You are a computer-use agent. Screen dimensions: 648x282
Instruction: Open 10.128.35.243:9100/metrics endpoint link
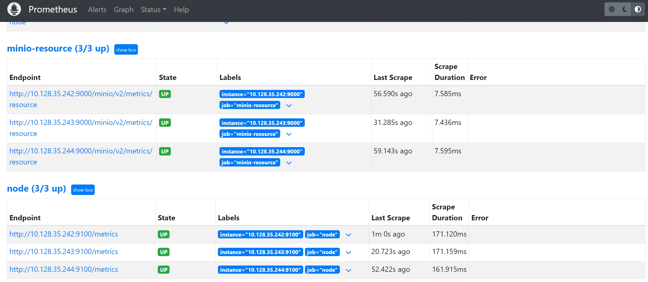tap(64, 252)
